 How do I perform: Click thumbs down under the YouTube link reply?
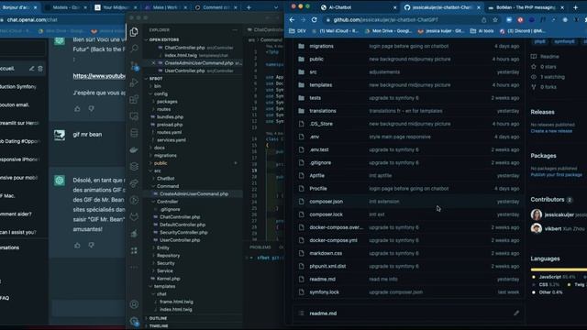click(x=92, y=108)
